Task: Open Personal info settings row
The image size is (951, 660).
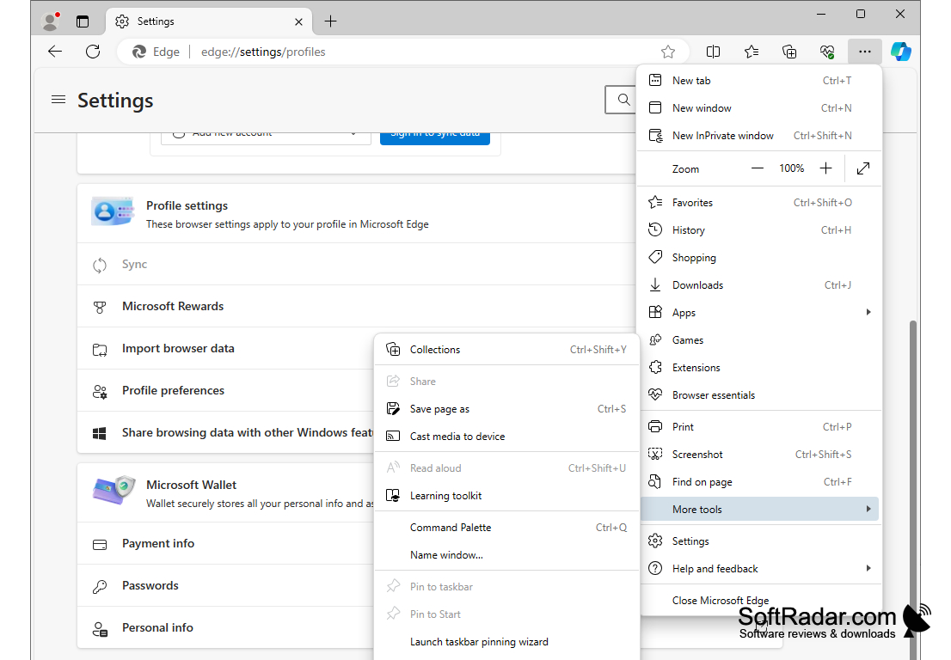Action: [x=225, y=628]
